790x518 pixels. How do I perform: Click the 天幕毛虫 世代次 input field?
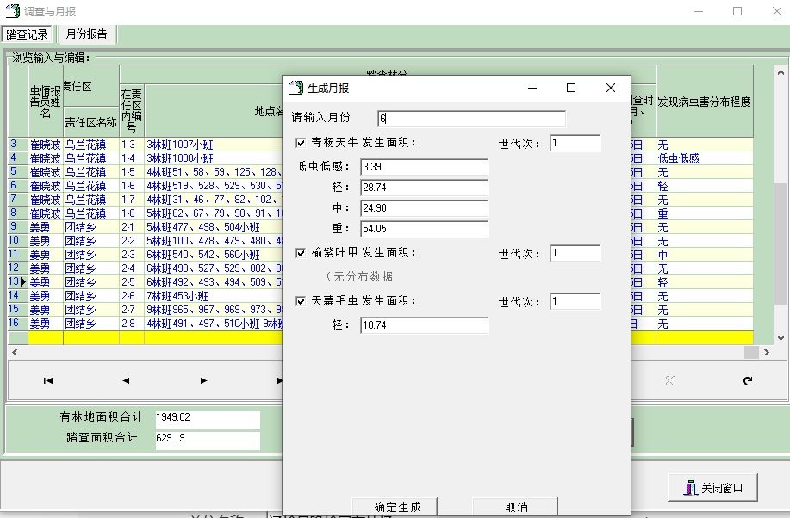click(575, 301)
